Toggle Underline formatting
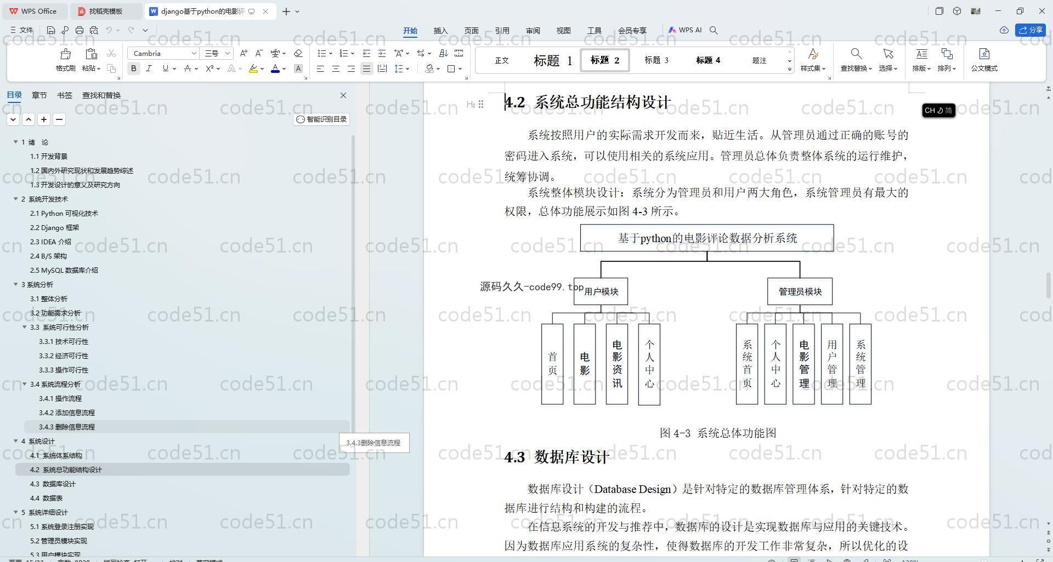Viewport: 1053px width, 562px height. pyautogui.click(x=165, y=68)
